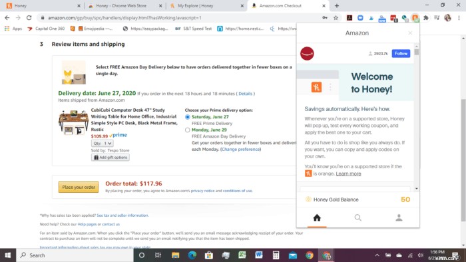Click the Windows Start button

point(8,255)
